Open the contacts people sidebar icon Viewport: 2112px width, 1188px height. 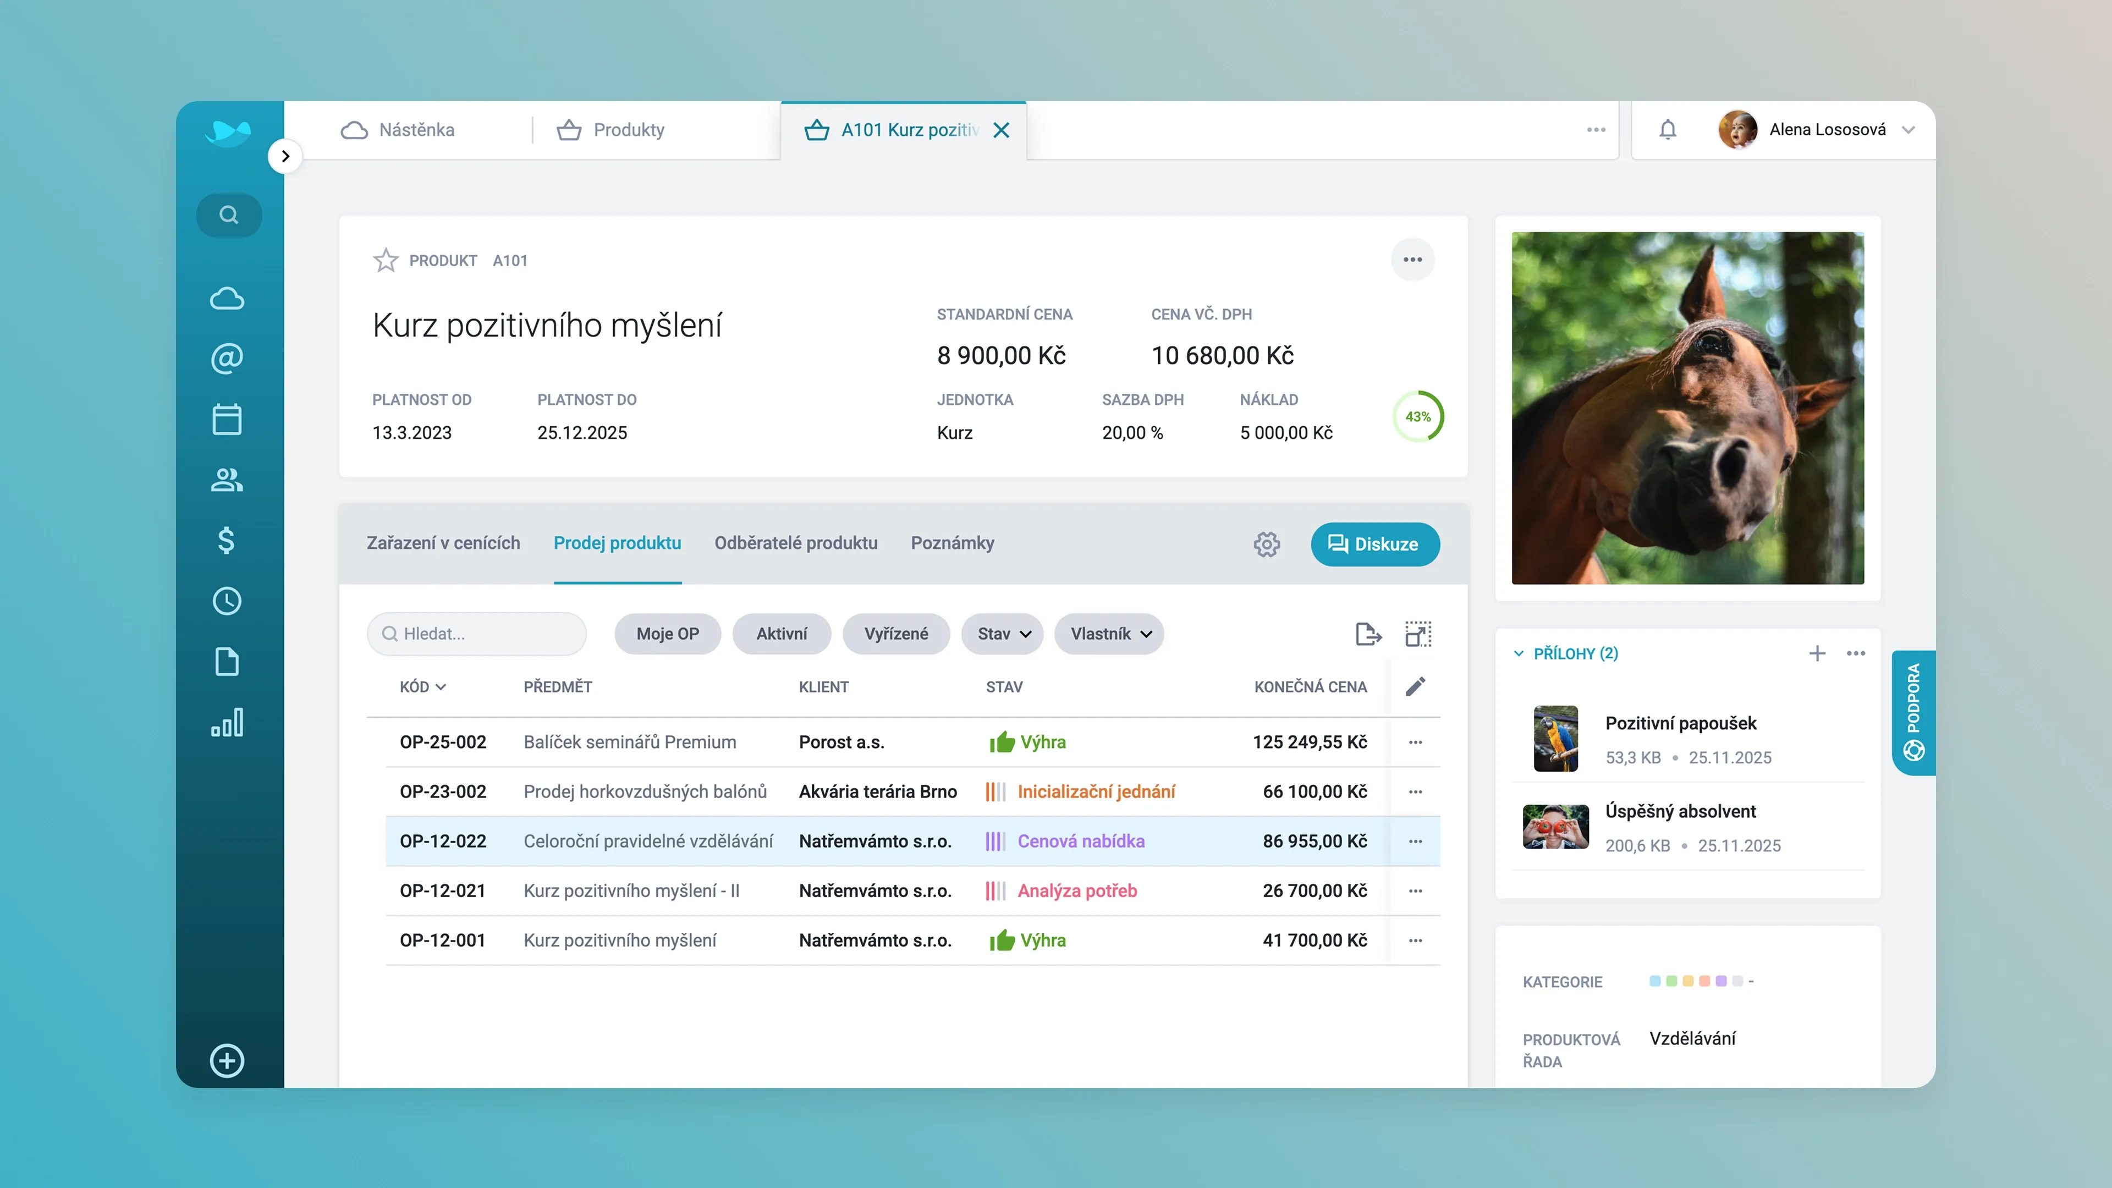click(x=227, y=480)
